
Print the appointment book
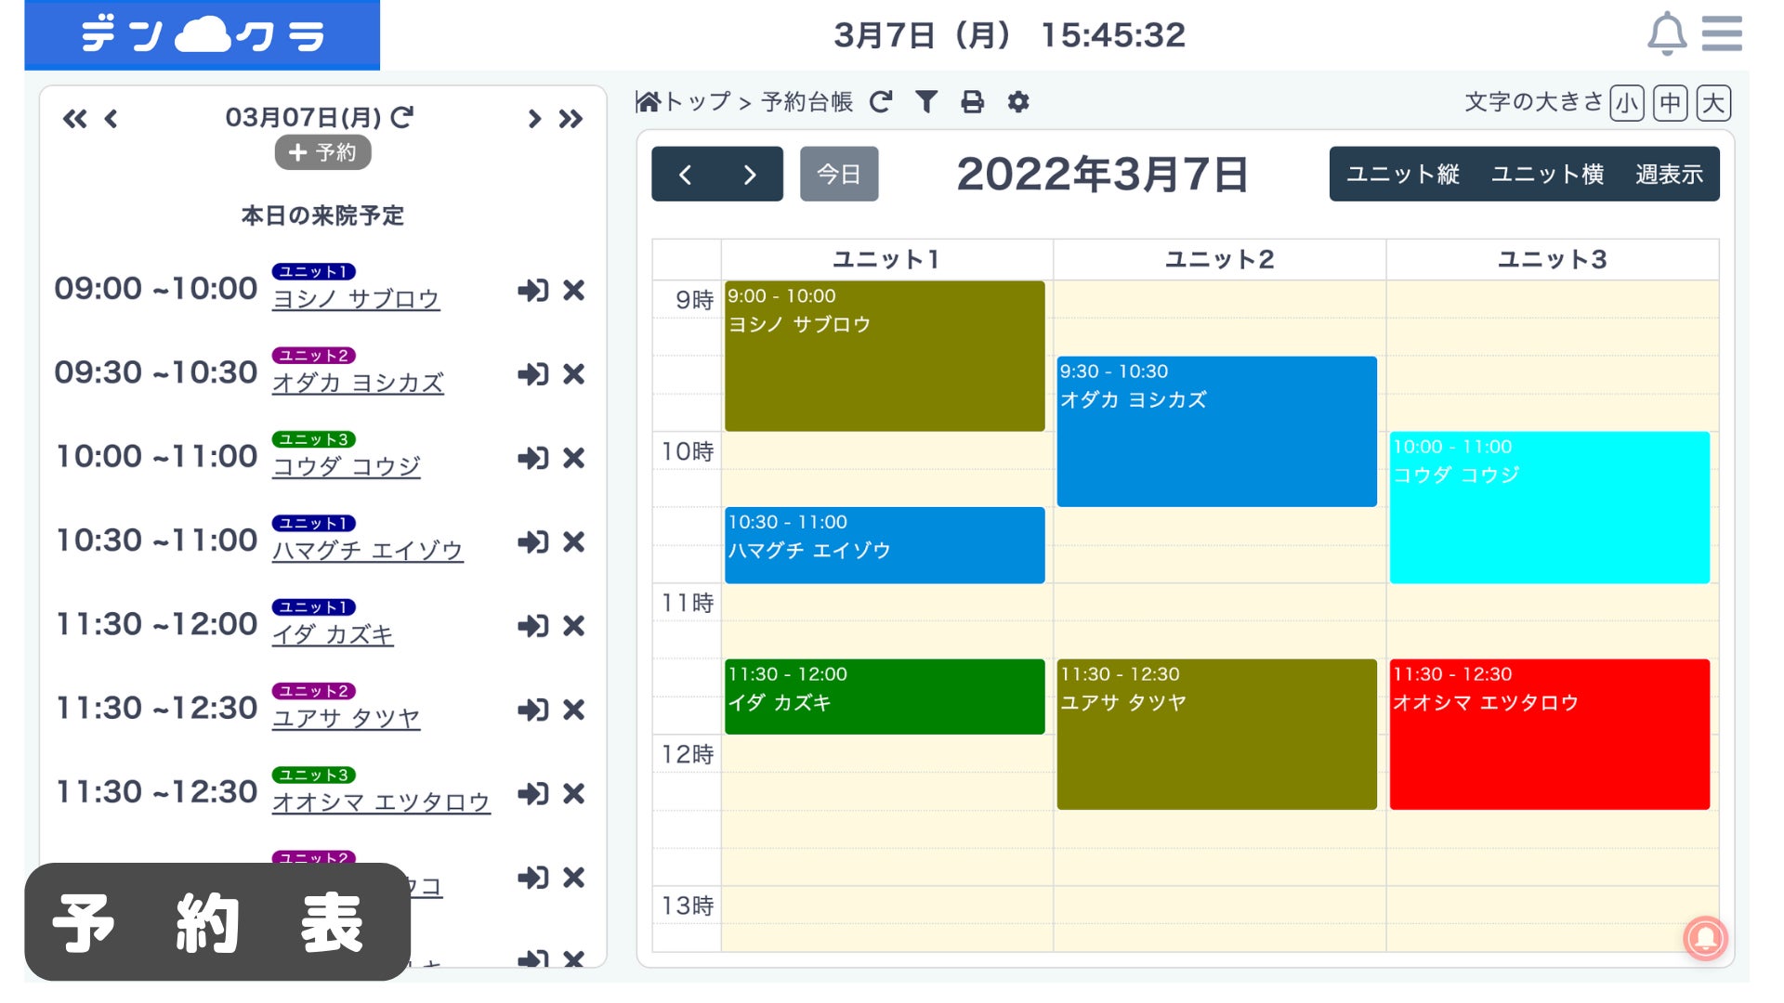(972, 101)
